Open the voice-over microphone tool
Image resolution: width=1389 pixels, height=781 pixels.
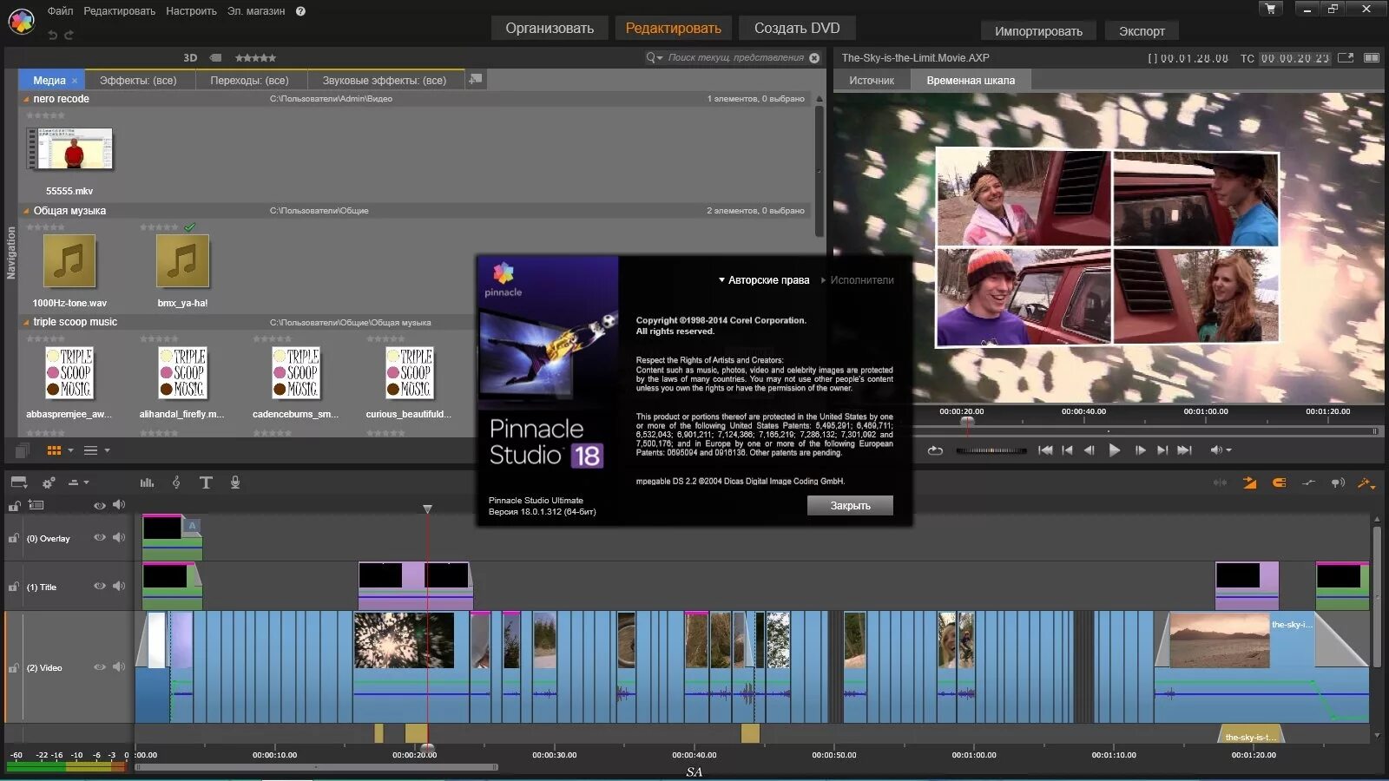coord(235,482)
